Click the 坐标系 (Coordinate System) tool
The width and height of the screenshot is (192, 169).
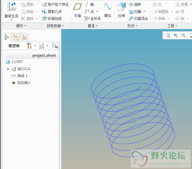click(93, 19)
